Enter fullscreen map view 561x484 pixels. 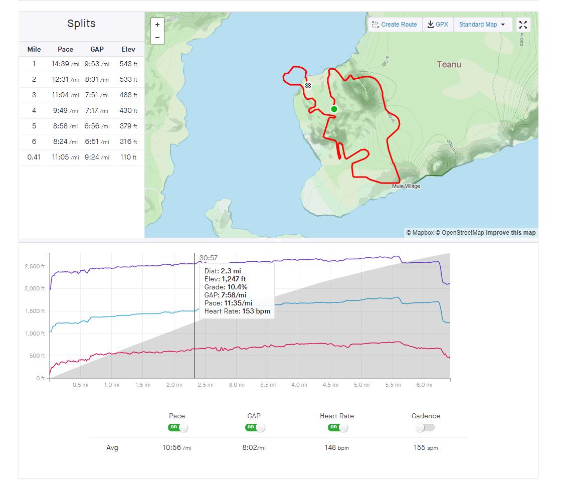523,25
